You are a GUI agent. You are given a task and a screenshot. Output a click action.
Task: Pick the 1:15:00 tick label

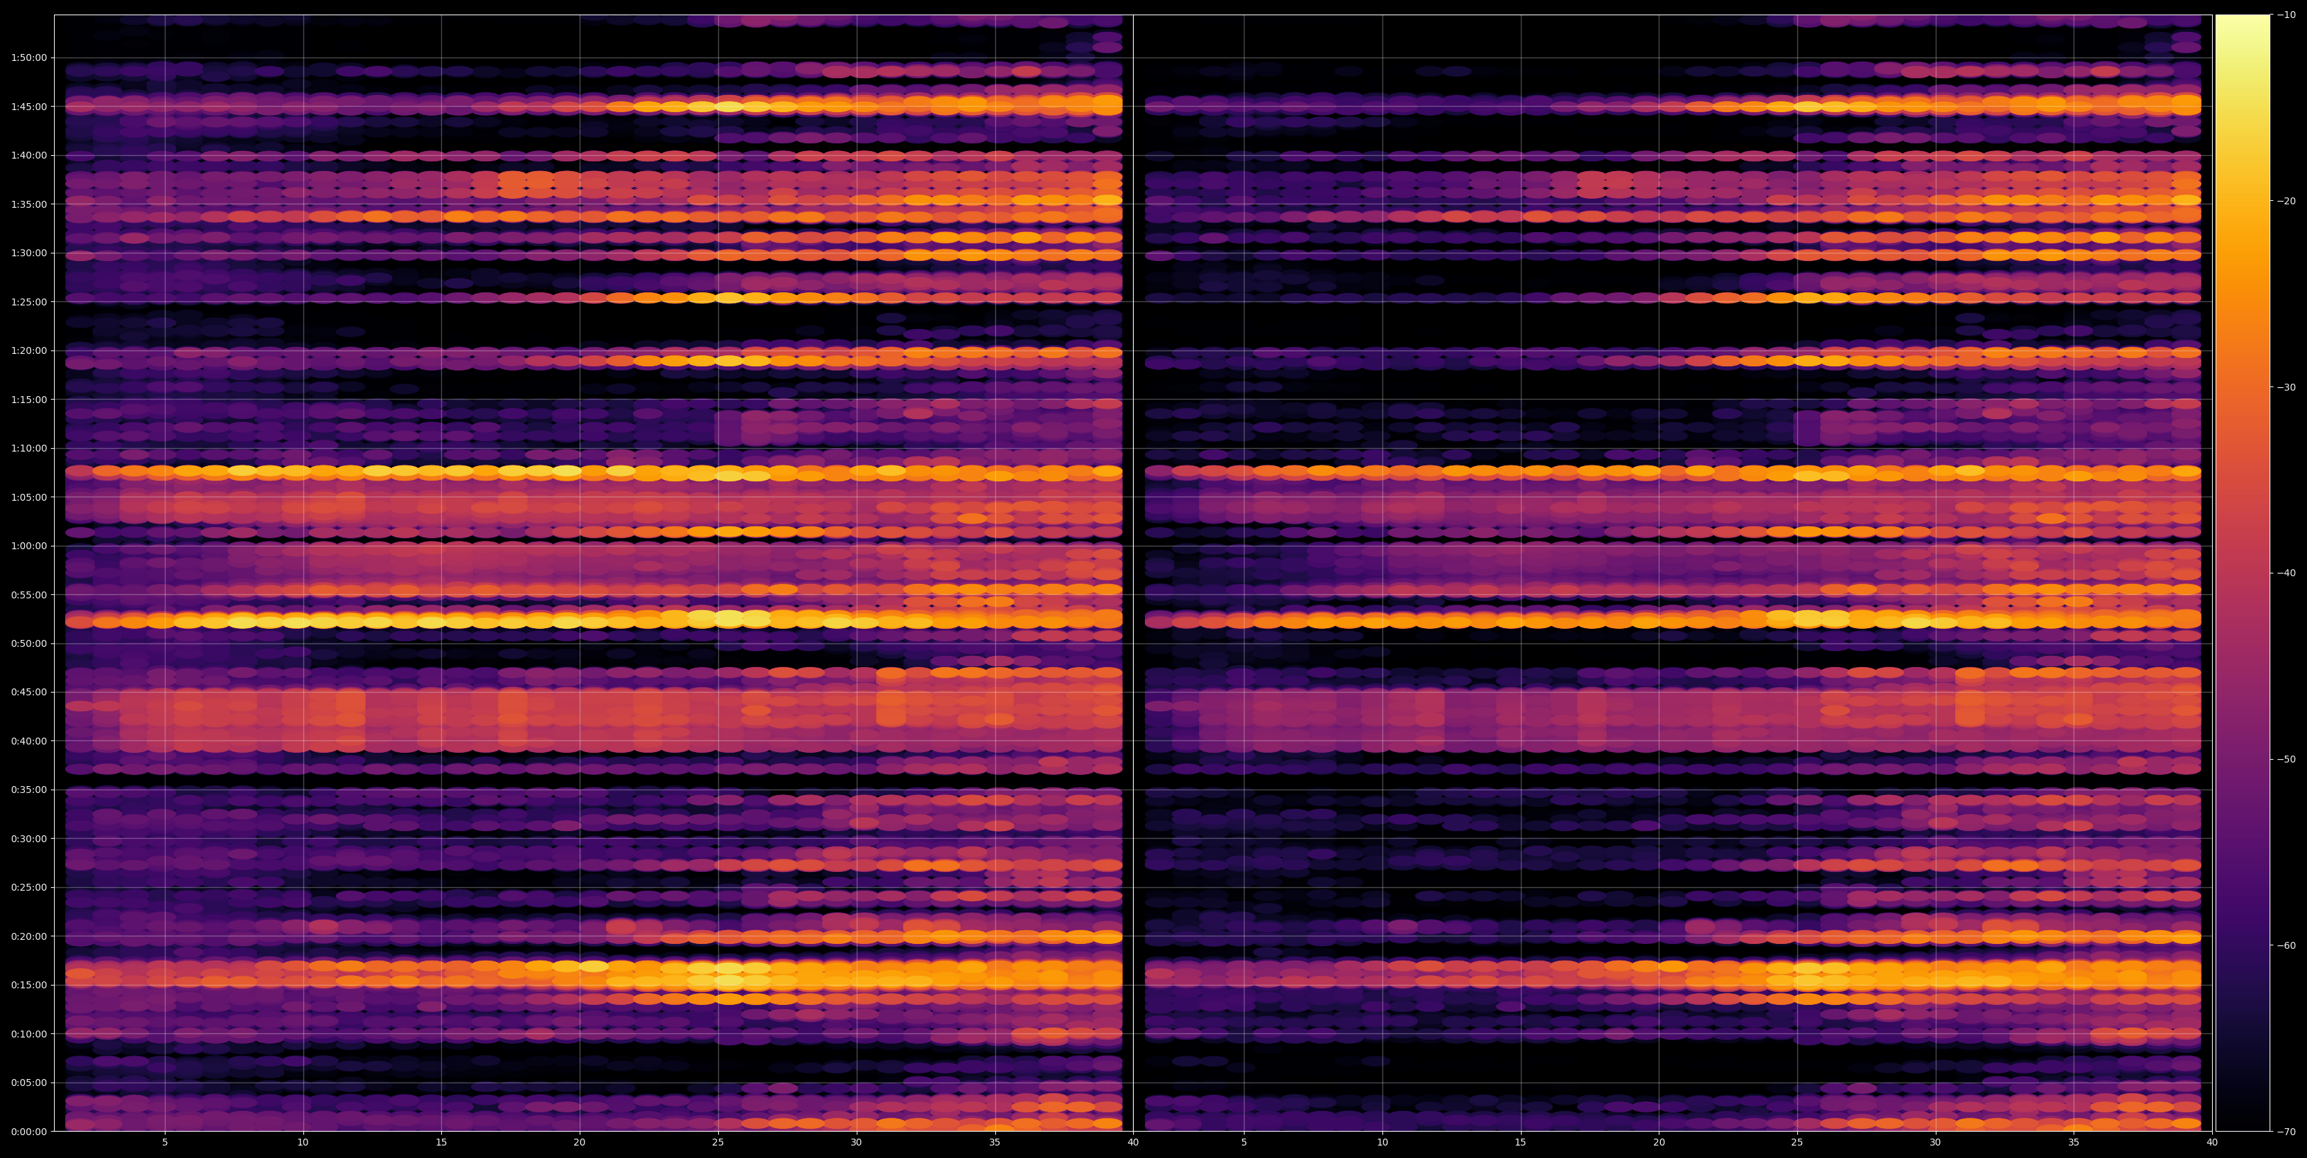[28, 400]
